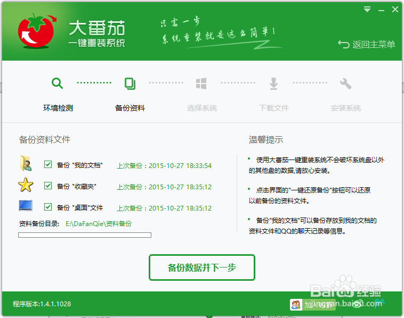Click the 收藏夹 row's last backup timestamp
The width and height of the screenshot is (404, 318).
click(x=164, y=187)
